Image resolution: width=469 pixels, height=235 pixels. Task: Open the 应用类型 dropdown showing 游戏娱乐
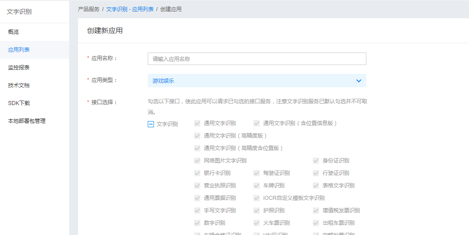click(x=257, y=81)
